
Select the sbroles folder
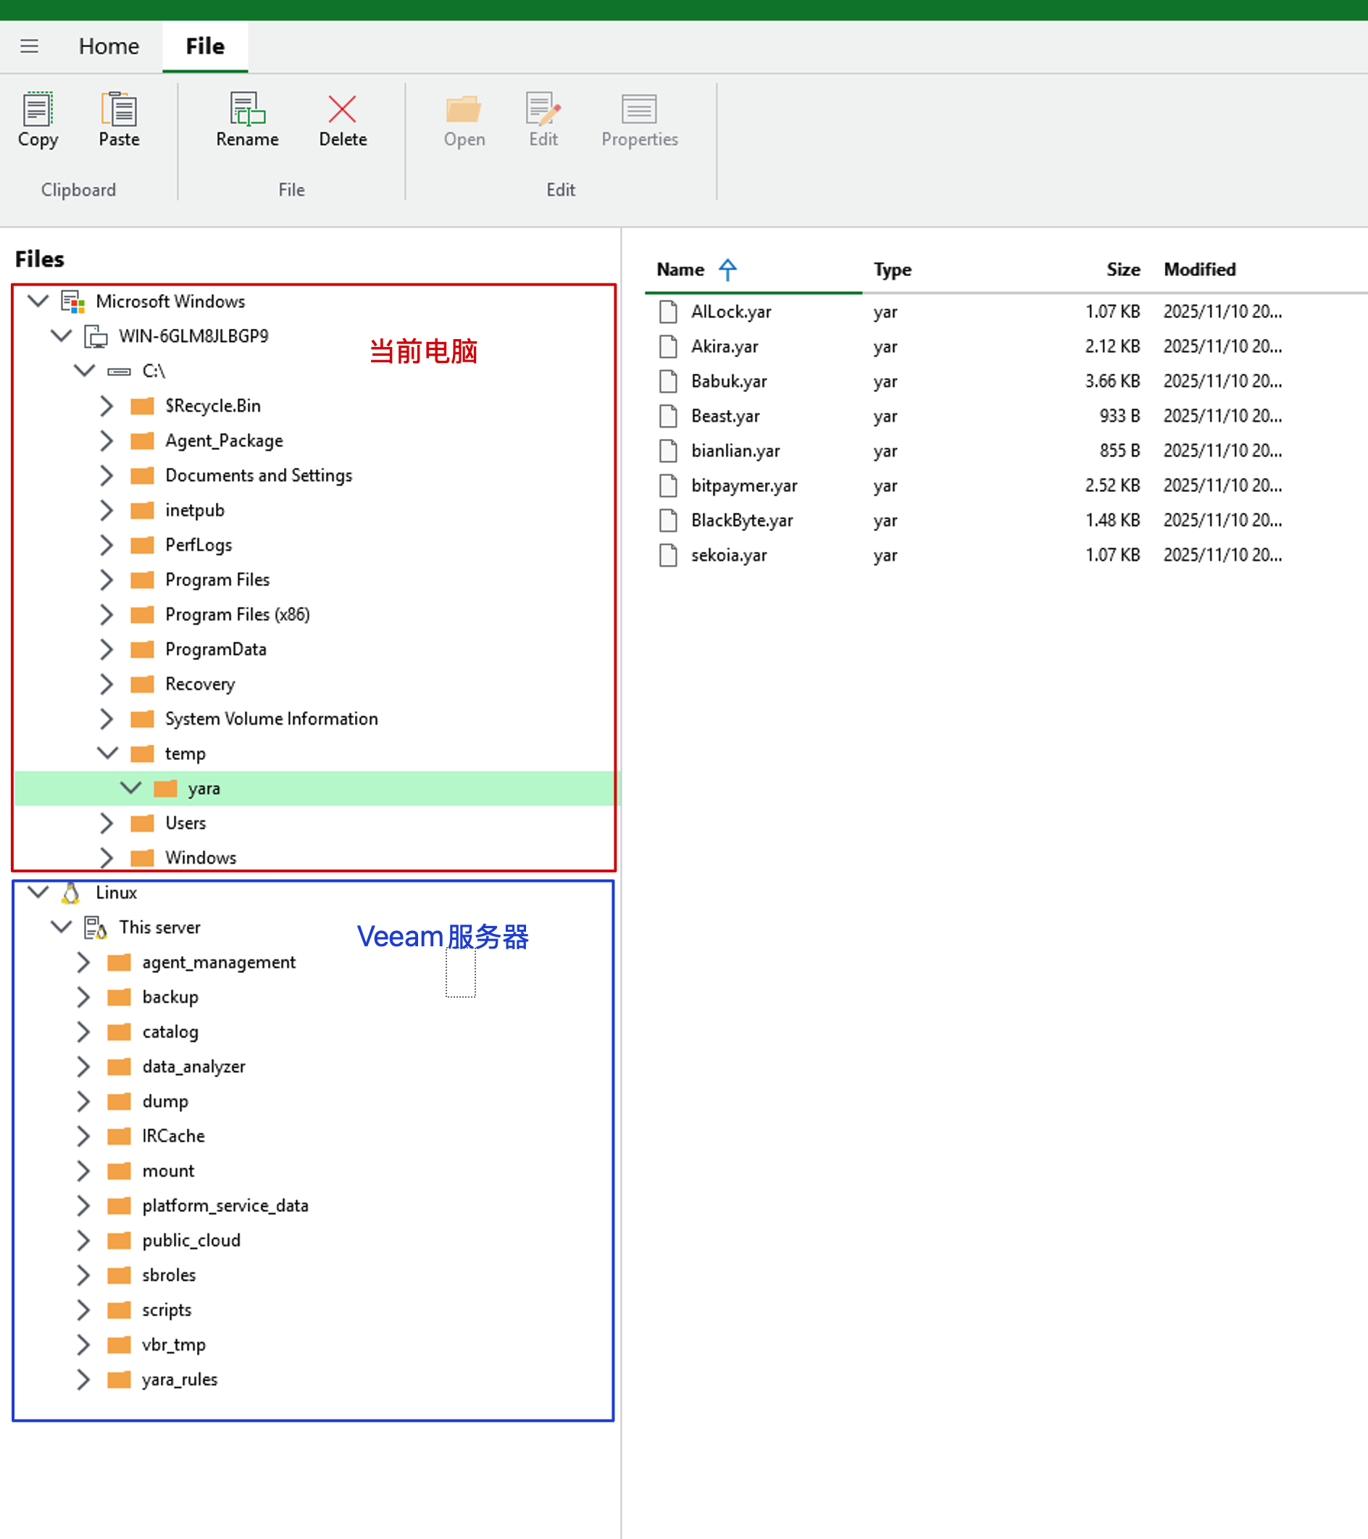tap(170, 1275)
